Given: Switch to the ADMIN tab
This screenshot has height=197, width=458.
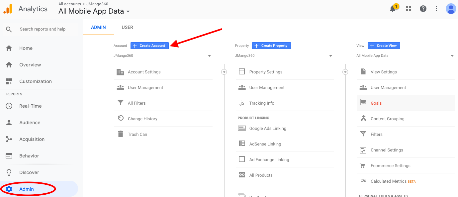Looking at the screenshot, I should tap(98, 27).
